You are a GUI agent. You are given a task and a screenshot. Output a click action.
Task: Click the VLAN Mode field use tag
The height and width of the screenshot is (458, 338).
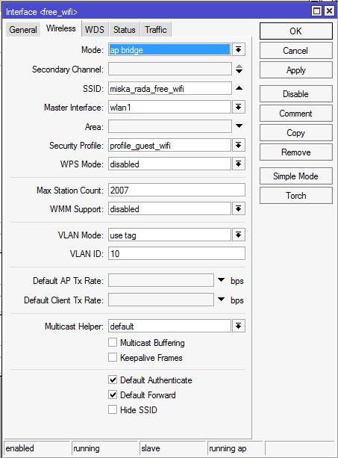tap(169, 235)
